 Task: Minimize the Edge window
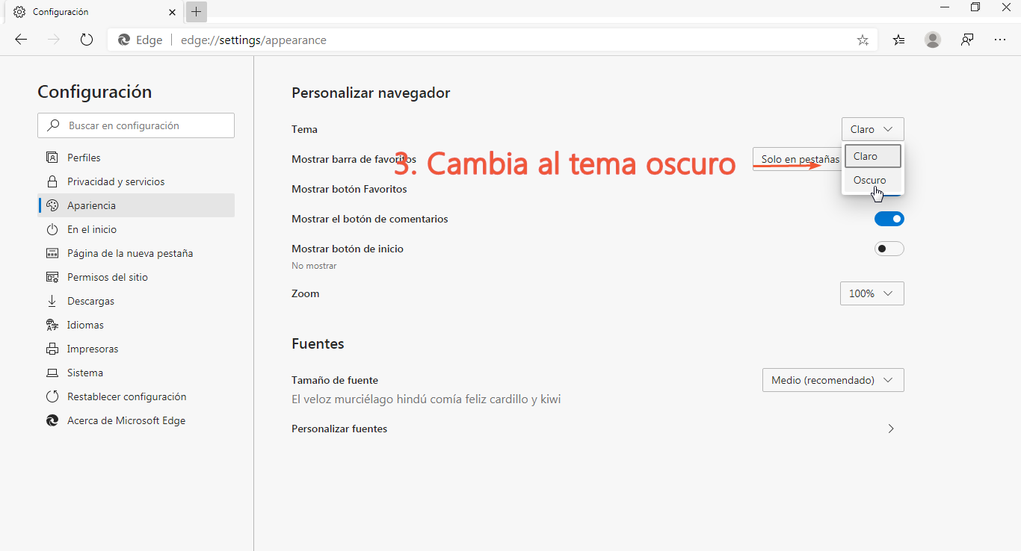coord(944,7)
